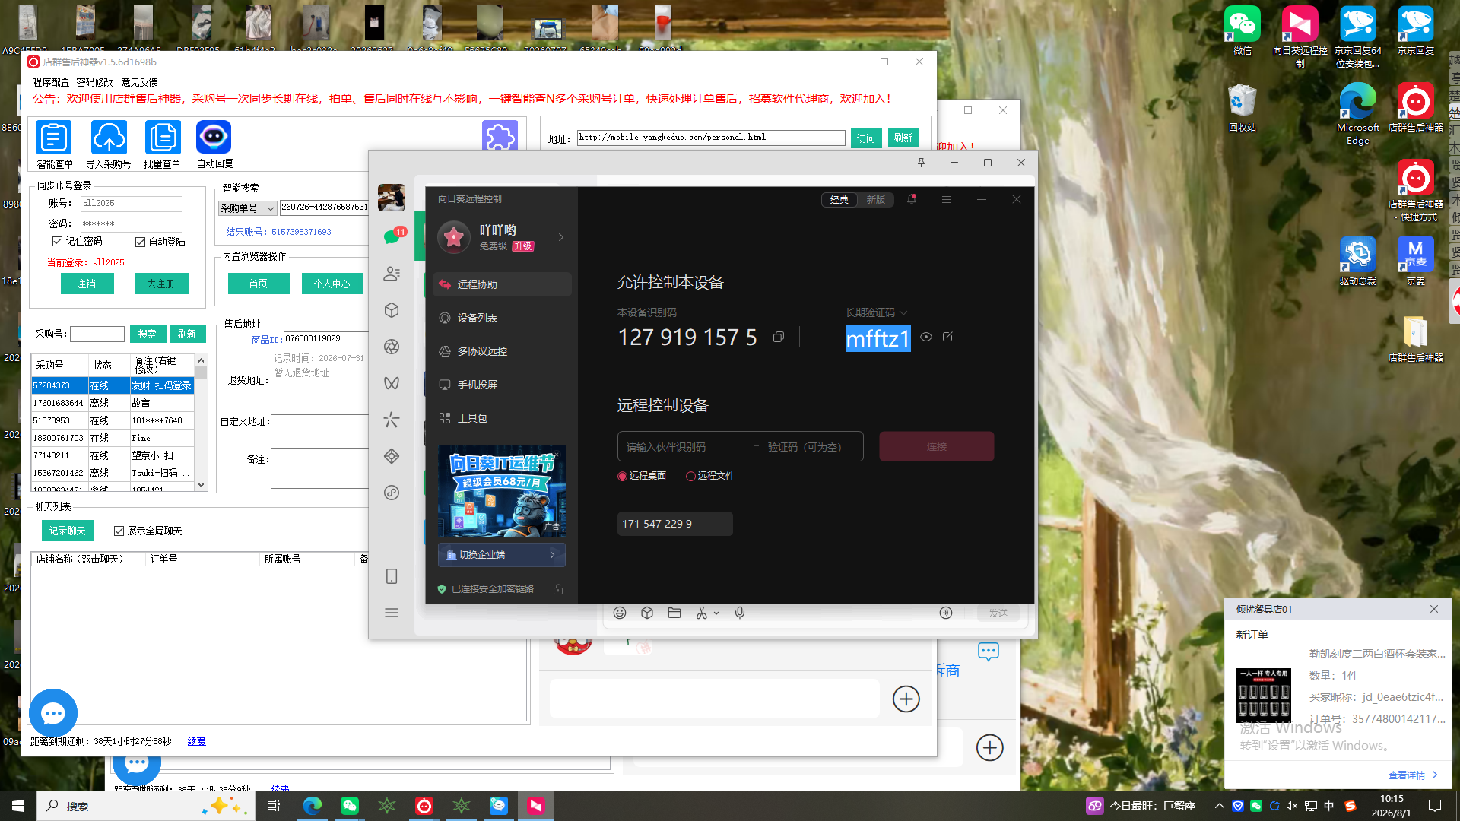Image resolution: width=1460 pixels, height=821 pixels.
Task: Expand the 长期验证码 dropdown
Action: click(903, 312)
